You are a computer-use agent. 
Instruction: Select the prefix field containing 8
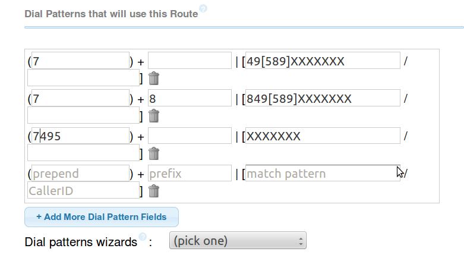coord(190,98)
